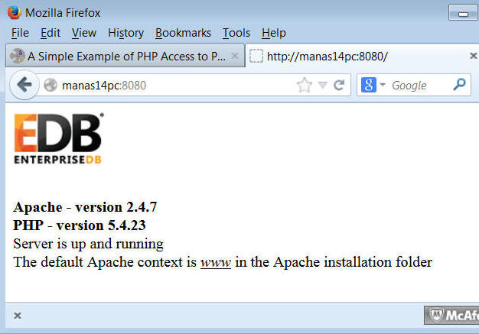The height and width of the screenshot is (334, 479).
Task: Open the File menu
Action: (x=20, y=33)
